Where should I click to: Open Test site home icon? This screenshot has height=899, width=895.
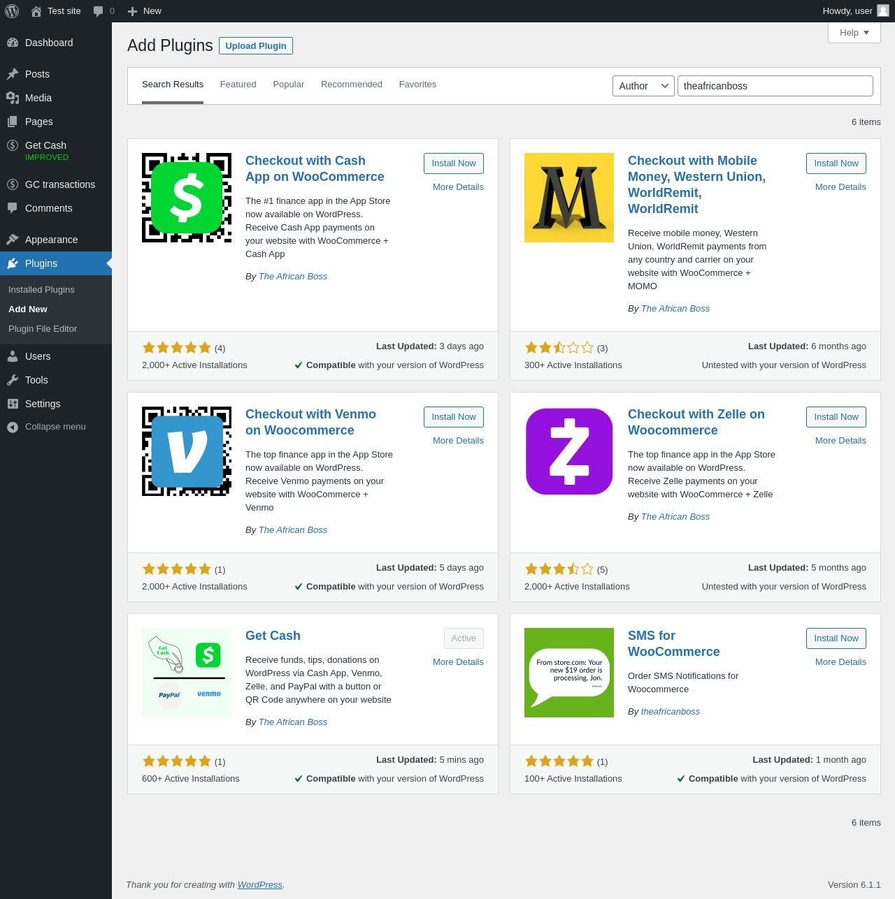coord(36,11)
